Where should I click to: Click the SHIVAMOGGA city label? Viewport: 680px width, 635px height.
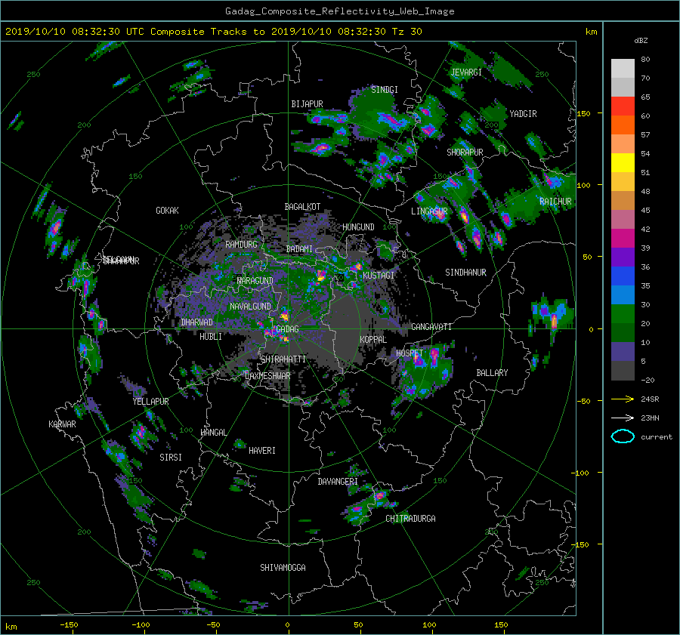pyautogui.click(x=283, y=568)
